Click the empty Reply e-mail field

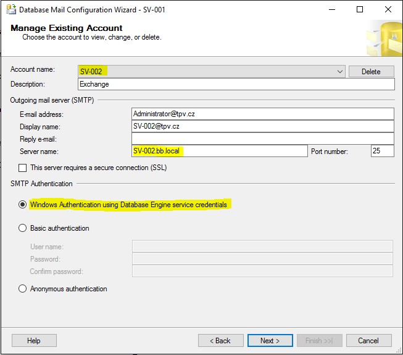[262, 139]
